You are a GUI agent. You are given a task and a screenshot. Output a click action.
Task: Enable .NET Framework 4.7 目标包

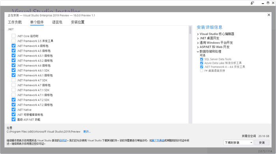pyautogui.click(x=13, y=85)
